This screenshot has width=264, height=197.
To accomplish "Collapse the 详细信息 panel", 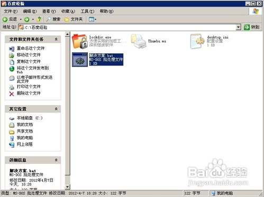I will [56, 160].
